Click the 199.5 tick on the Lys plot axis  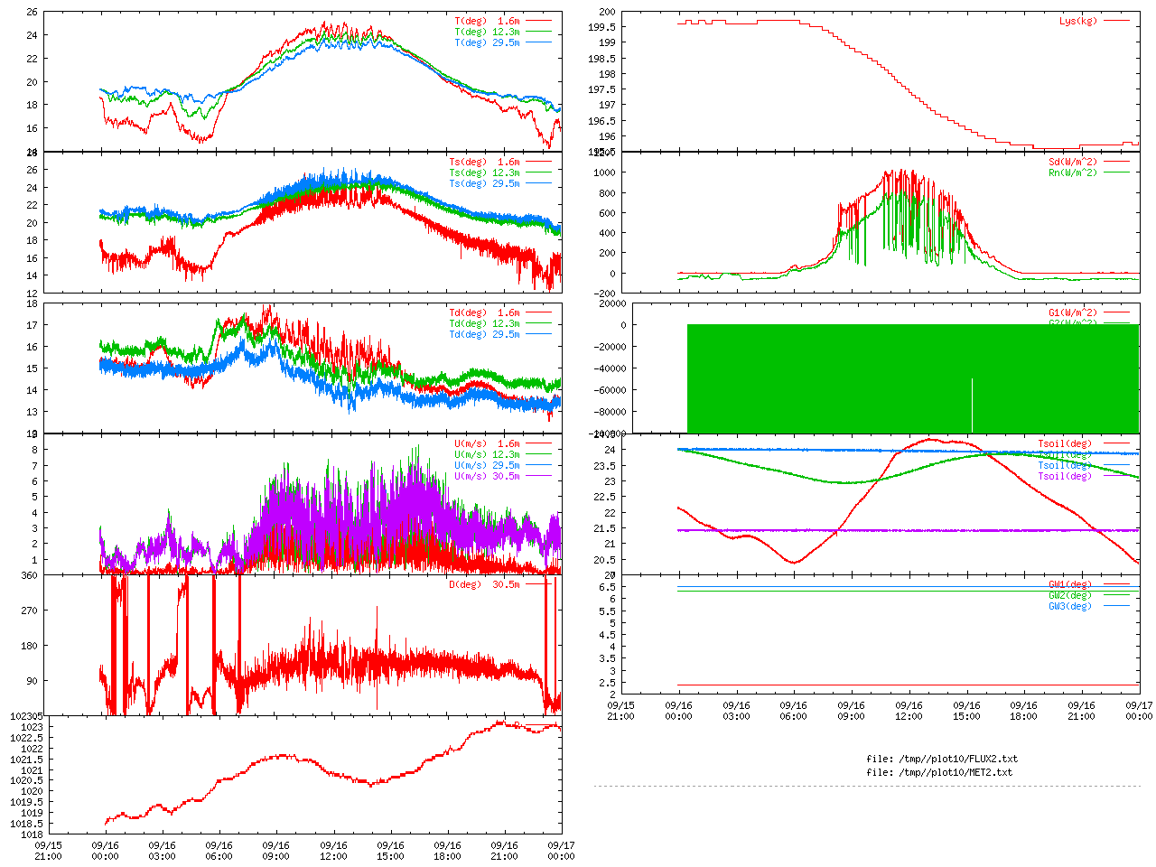click(x=601, y=27)
